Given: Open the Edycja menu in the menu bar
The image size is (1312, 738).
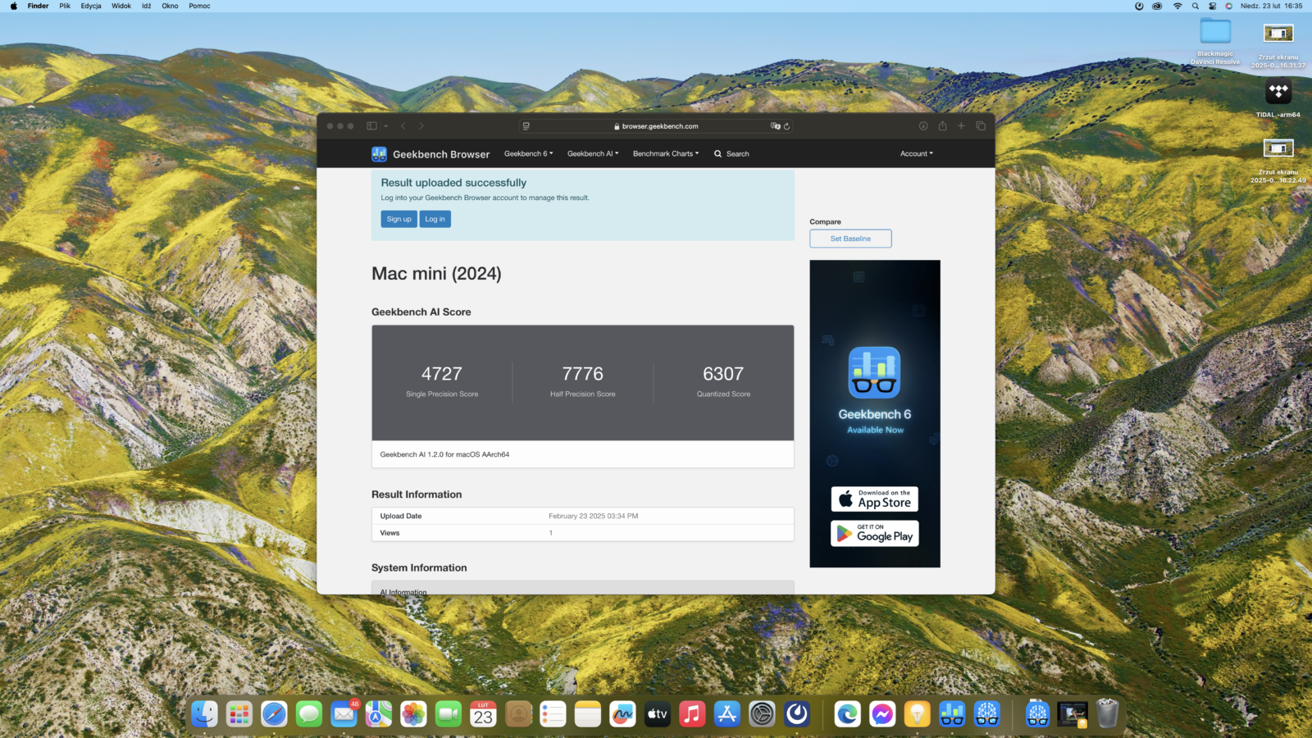Looking at the screenshot, I should pyautogui.click(x=91, y=6).
